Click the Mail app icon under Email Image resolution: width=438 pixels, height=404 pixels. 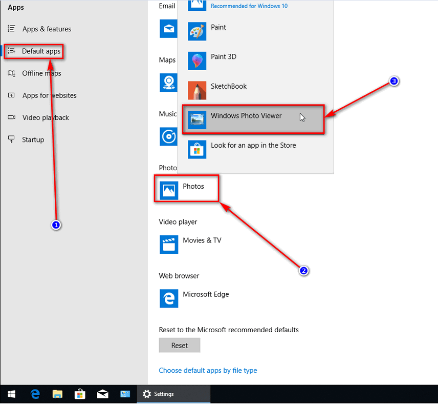pos(168,29)
